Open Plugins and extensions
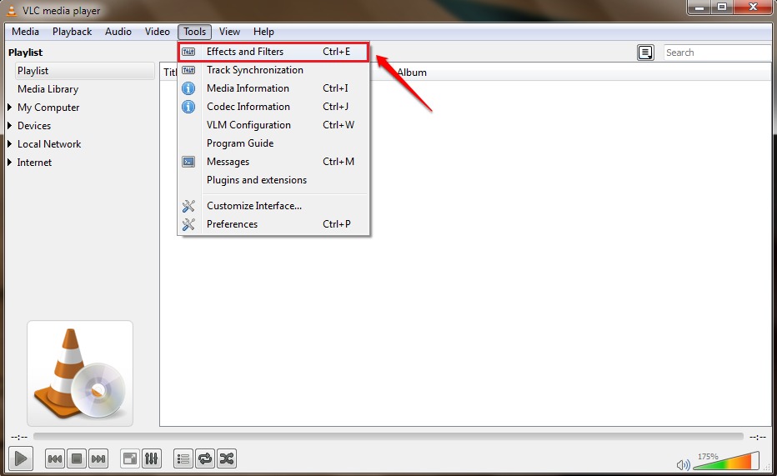Viewport: 777px width, 476px height. (x=273, y=180)
